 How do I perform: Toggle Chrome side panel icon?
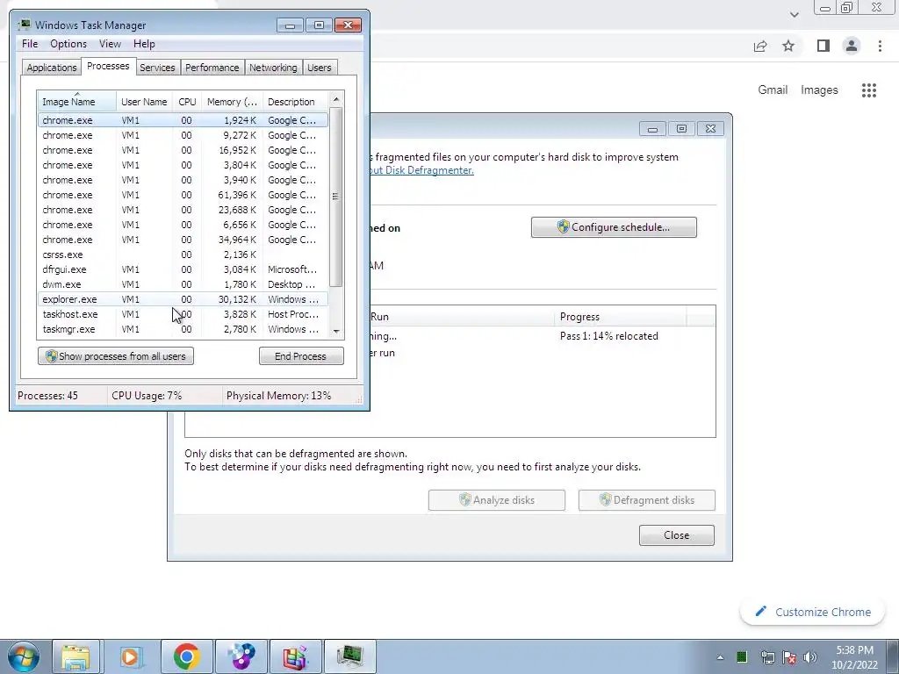tap(823, 46)
